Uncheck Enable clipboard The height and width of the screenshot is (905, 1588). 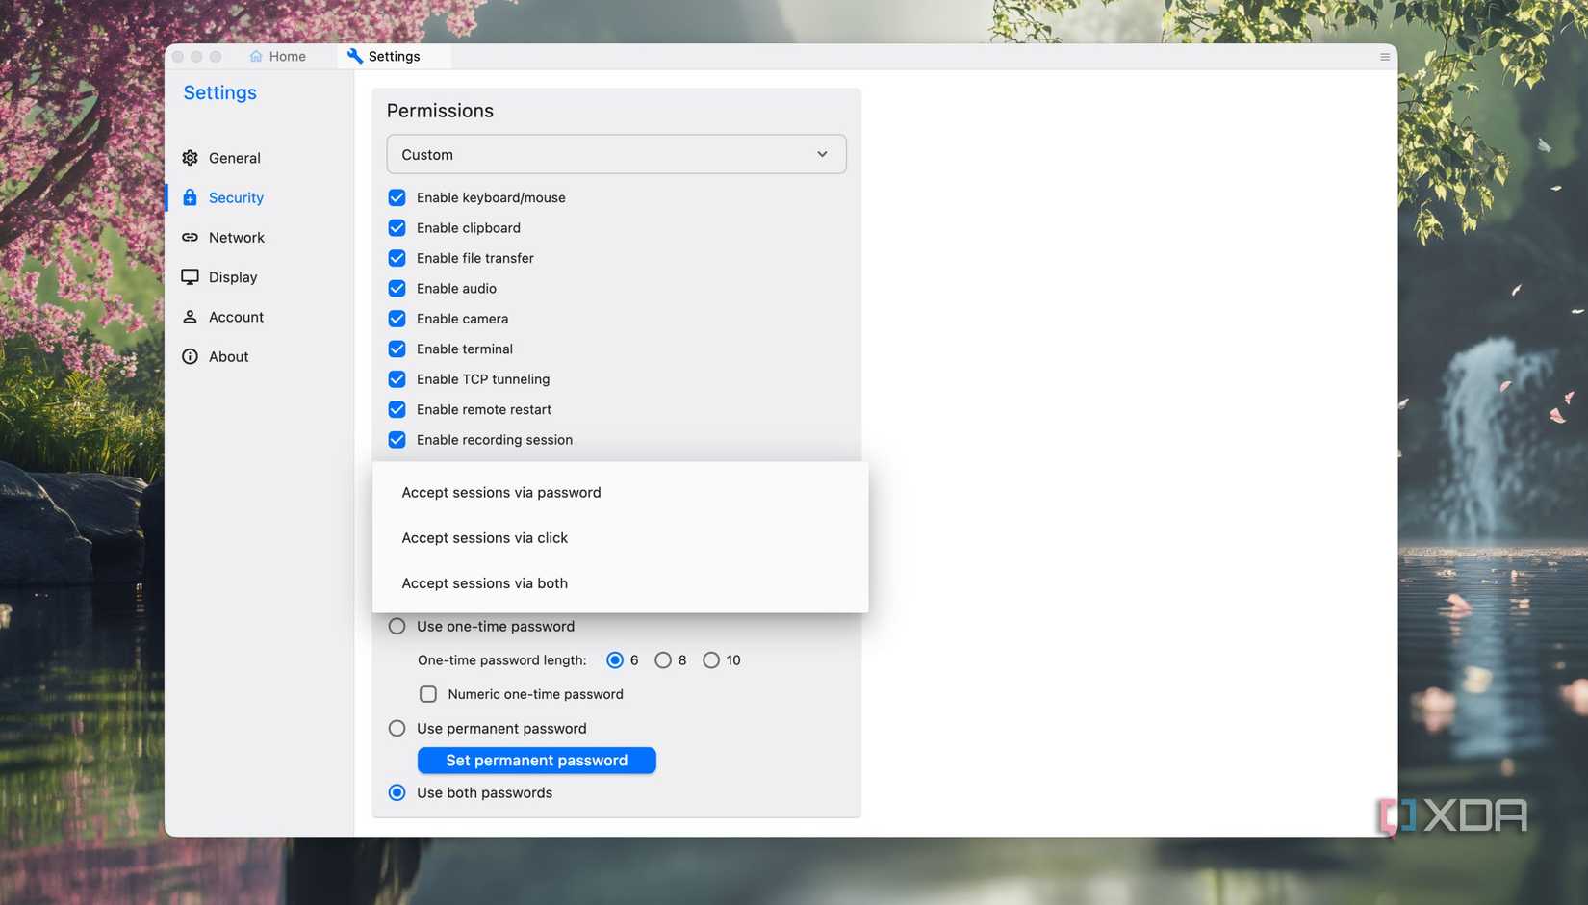397,227
